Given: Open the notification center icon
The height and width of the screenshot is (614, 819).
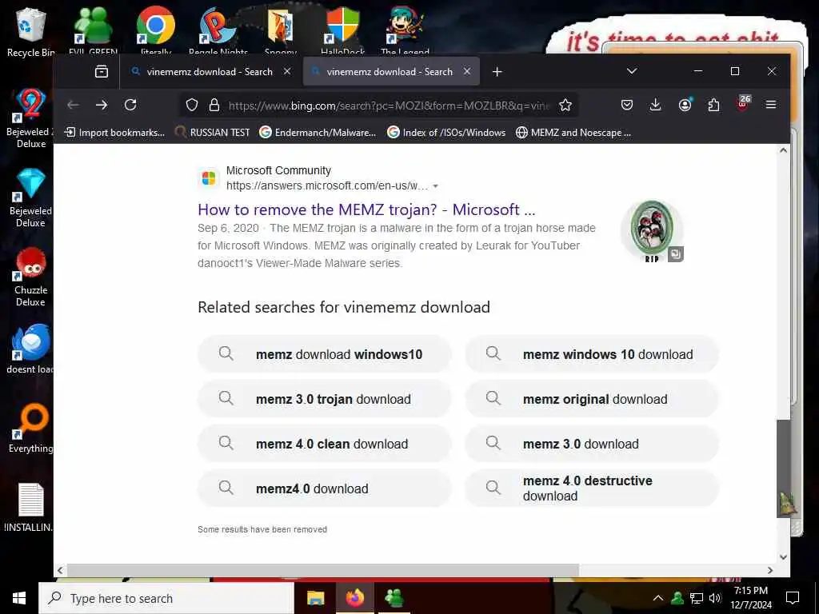Looking at the screenshot, I should coord(793,598).
